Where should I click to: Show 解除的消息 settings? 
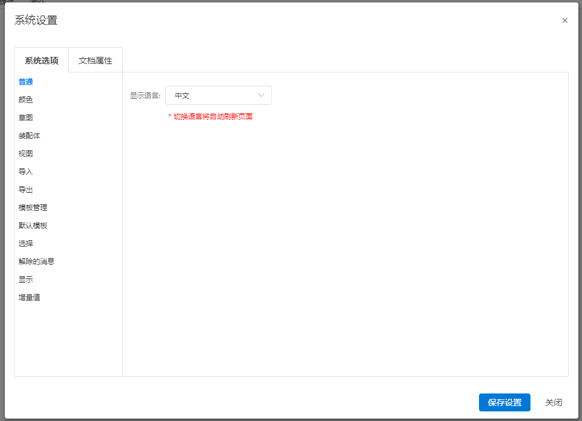[37, 262]
